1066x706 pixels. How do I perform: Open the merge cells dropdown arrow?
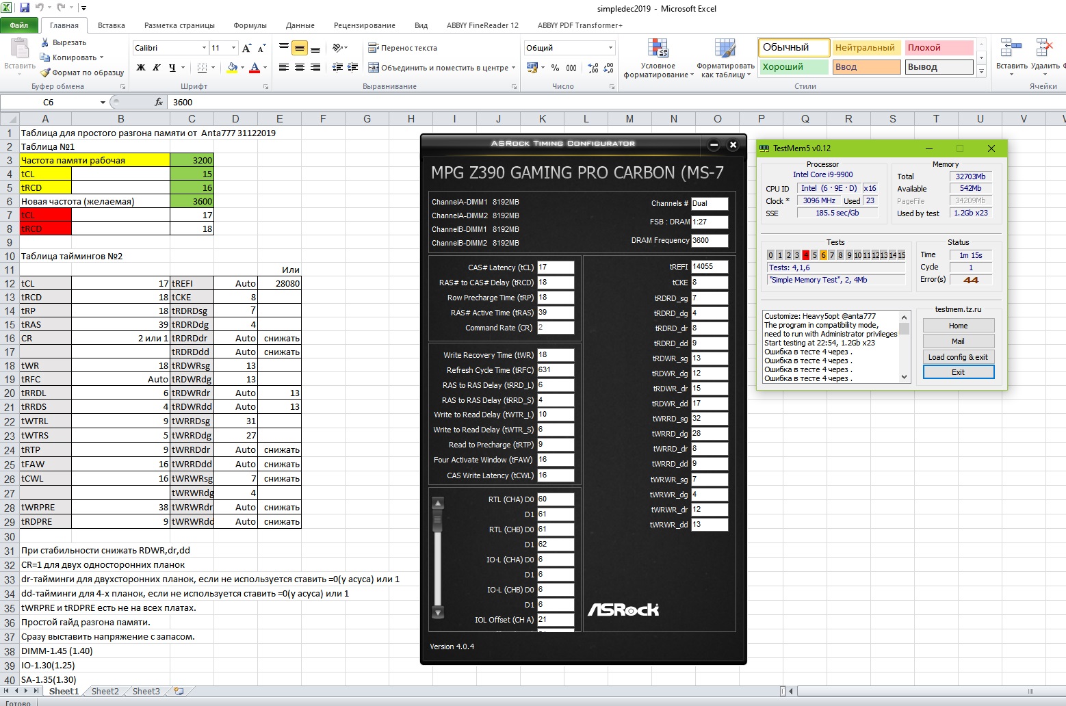pos(514,68)
